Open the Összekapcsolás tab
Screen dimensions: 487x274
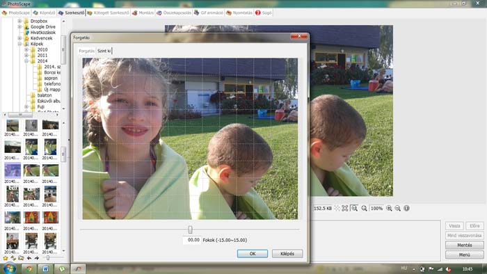[x=174, y=13]
